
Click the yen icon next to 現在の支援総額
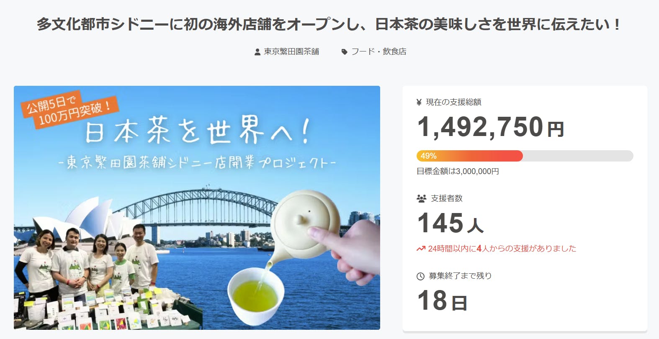[419, 102]
